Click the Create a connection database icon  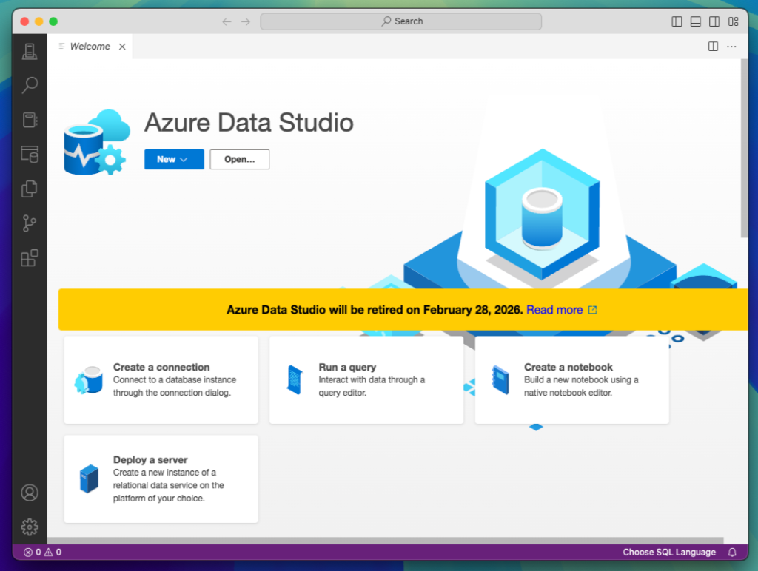[x=89, y=380]
